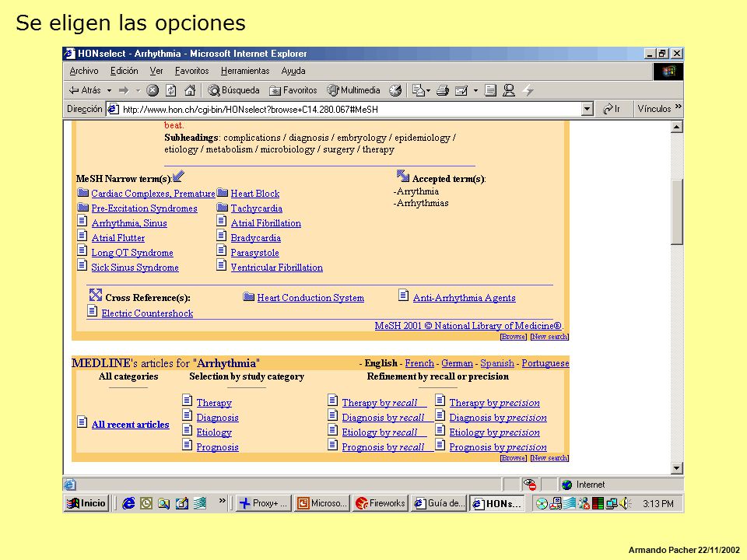Follow the Tachycardia link
Screen dimensions: 747x560
[x=256, y=208]
